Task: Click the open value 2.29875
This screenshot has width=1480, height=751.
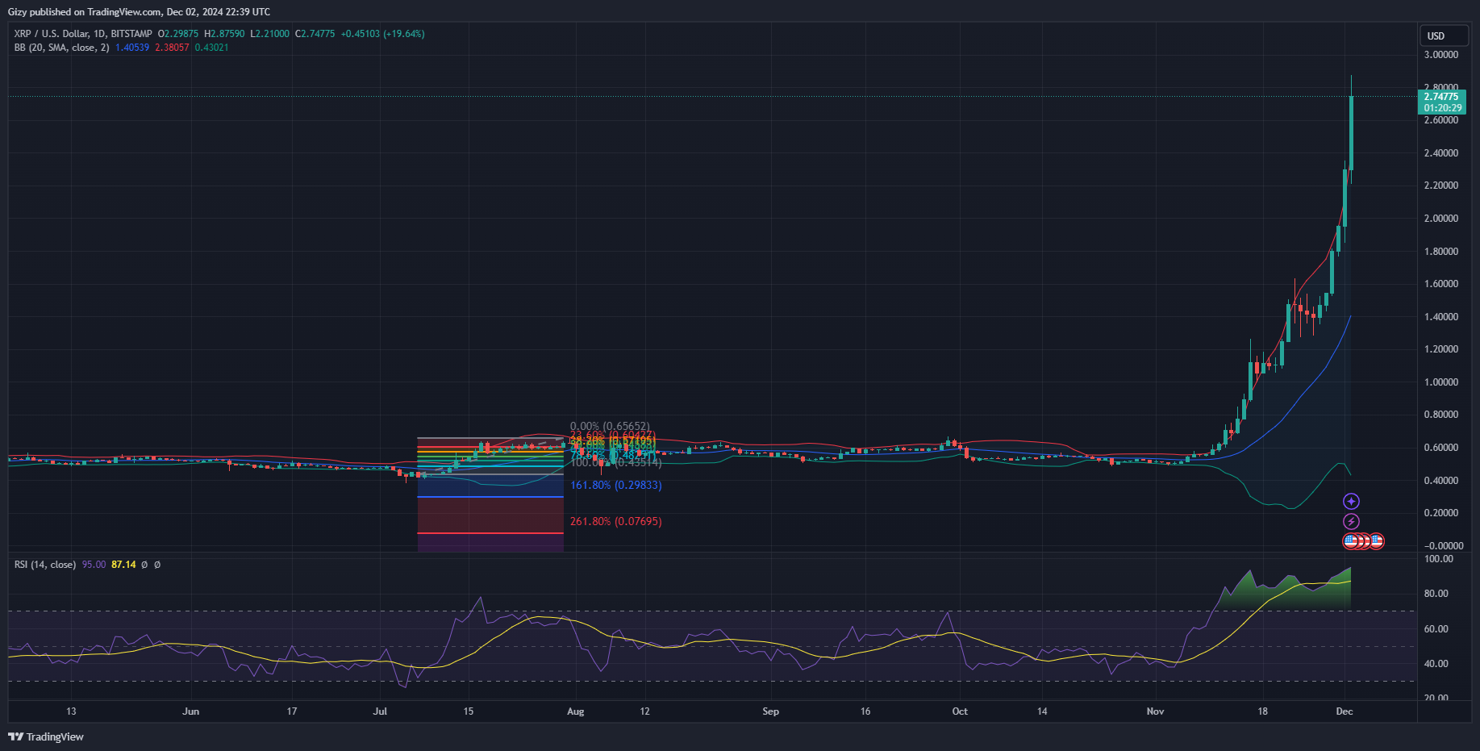Action: [x=181, y=34]
